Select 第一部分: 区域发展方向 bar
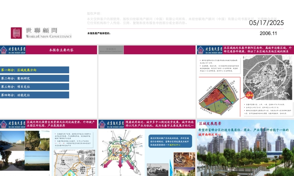294x176 pixels. point(34,70)
